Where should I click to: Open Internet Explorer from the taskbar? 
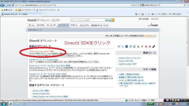(11, 104)
